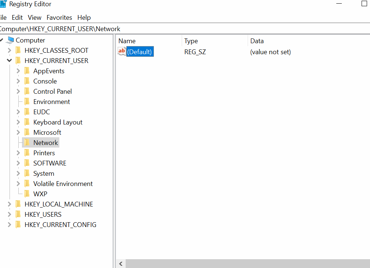Click the Registry Editor title bar icon
The height and width of the screenshot is (268, 370).
[3, 4]
